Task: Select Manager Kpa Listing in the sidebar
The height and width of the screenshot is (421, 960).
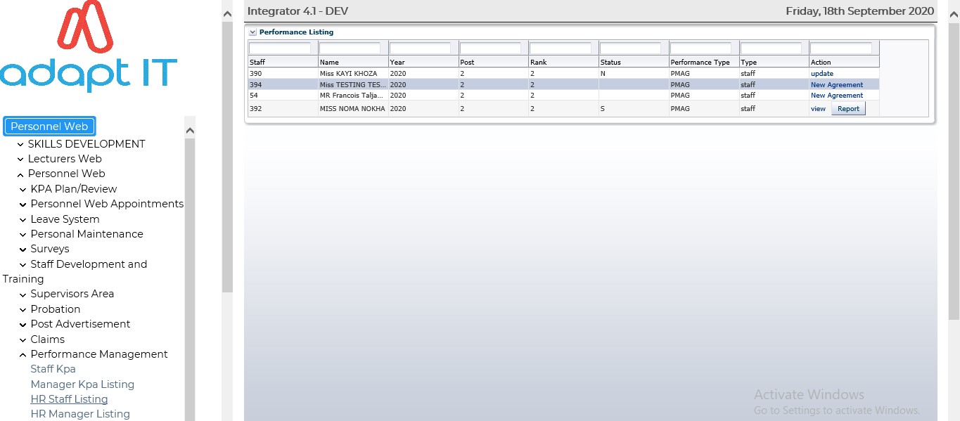Action: (82, 384)
